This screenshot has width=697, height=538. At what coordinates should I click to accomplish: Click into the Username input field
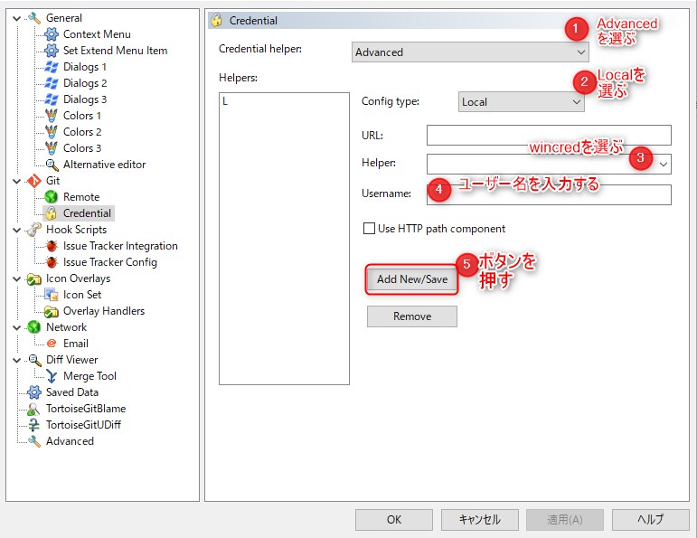pyautogui.click(x=549, y=194)
